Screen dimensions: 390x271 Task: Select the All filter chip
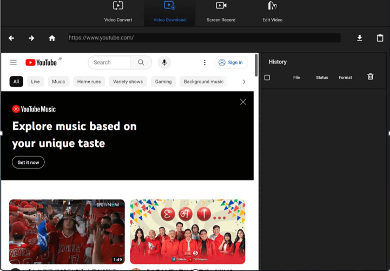tap(16, 82)
